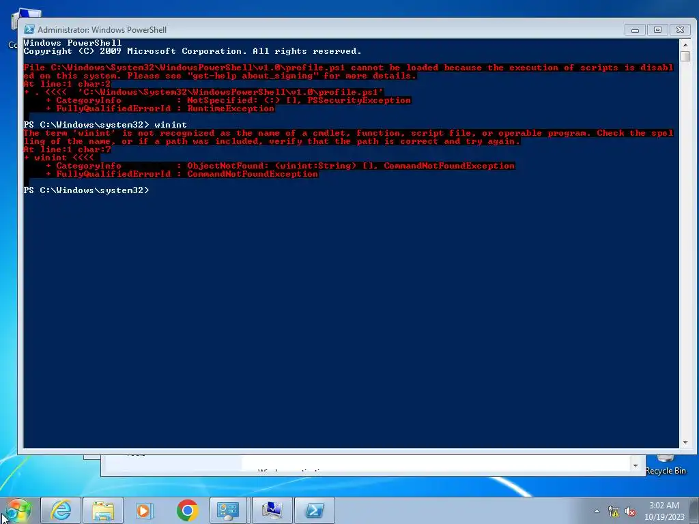This screenshot has height=524, width=699.
Task: Click the 'winint' command text
Action: (171, 125)
